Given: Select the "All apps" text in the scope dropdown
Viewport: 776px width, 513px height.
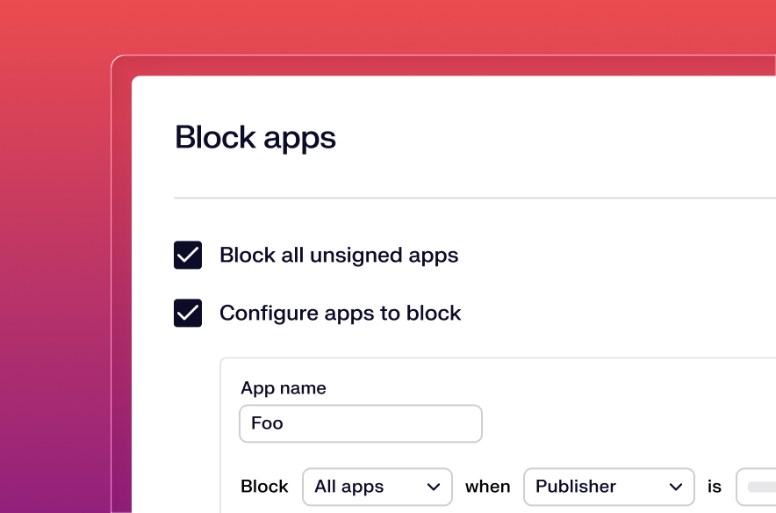Looking at the screenshot, I should pos(349,487).
